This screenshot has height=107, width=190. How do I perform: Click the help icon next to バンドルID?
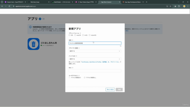(77, 56)
